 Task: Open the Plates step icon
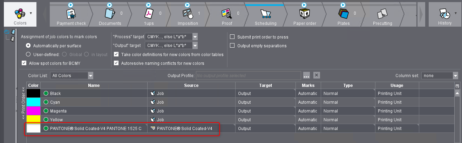[x=344, y=14]
